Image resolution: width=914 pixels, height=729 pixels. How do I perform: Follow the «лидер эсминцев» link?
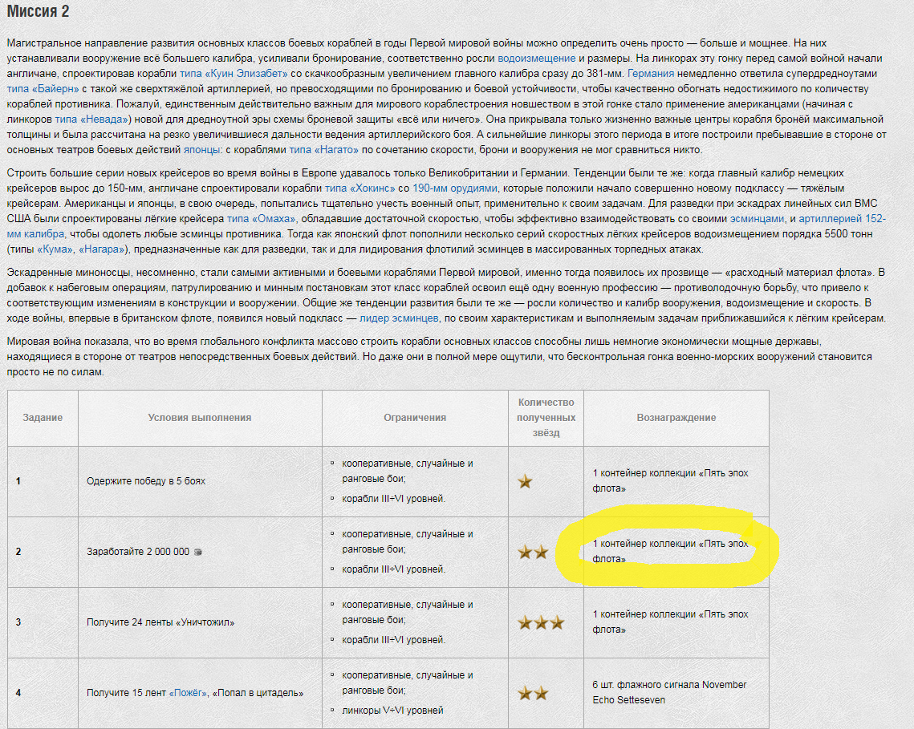pyautogui.click(x=399, y=318)
